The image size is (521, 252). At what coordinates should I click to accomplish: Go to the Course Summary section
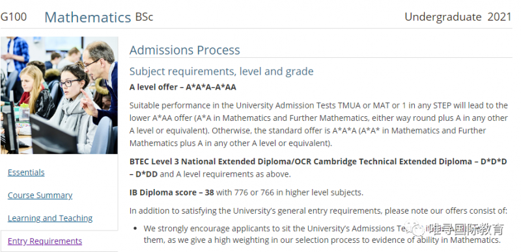40,195
